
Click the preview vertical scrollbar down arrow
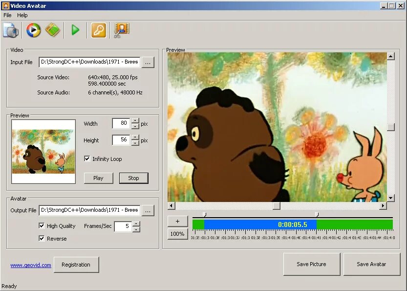391,198
